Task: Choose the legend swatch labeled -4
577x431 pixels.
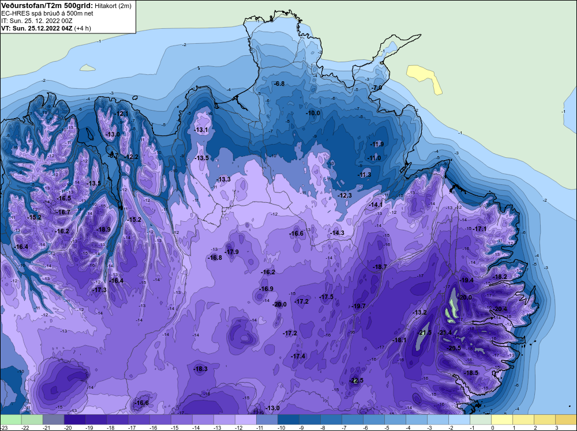Action: [416, 419]
